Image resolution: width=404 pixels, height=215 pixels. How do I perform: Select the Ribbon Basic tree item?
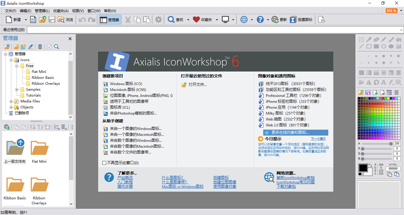[43, 78]
